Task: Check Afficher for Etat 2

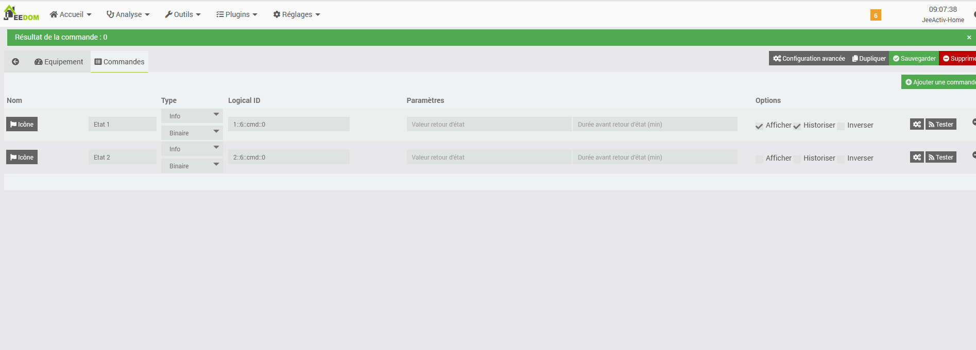Action: point(759,159)
